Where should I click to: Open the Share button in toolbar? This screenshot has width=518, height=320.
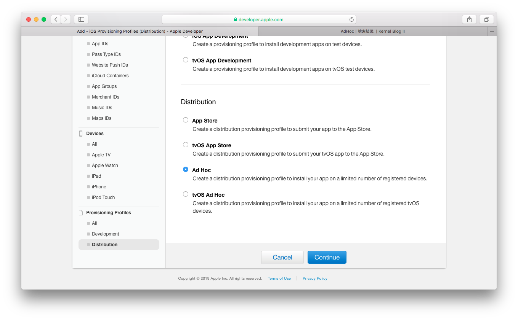(469, 19)
